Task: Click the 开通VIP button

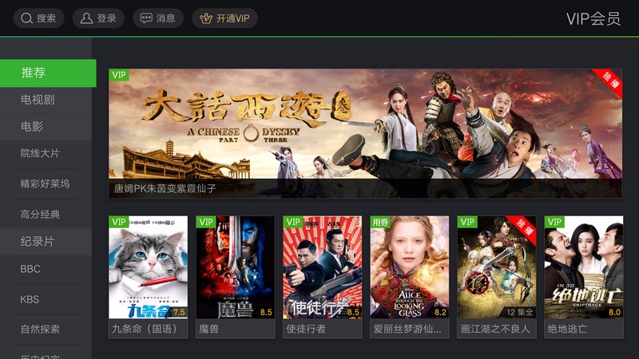Action: (224, 18)
